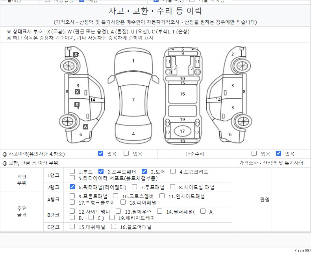Enable the 4.트렁크리드 checkbox
Viewport: 311px width, 253px height.
(x=173, y=172)
